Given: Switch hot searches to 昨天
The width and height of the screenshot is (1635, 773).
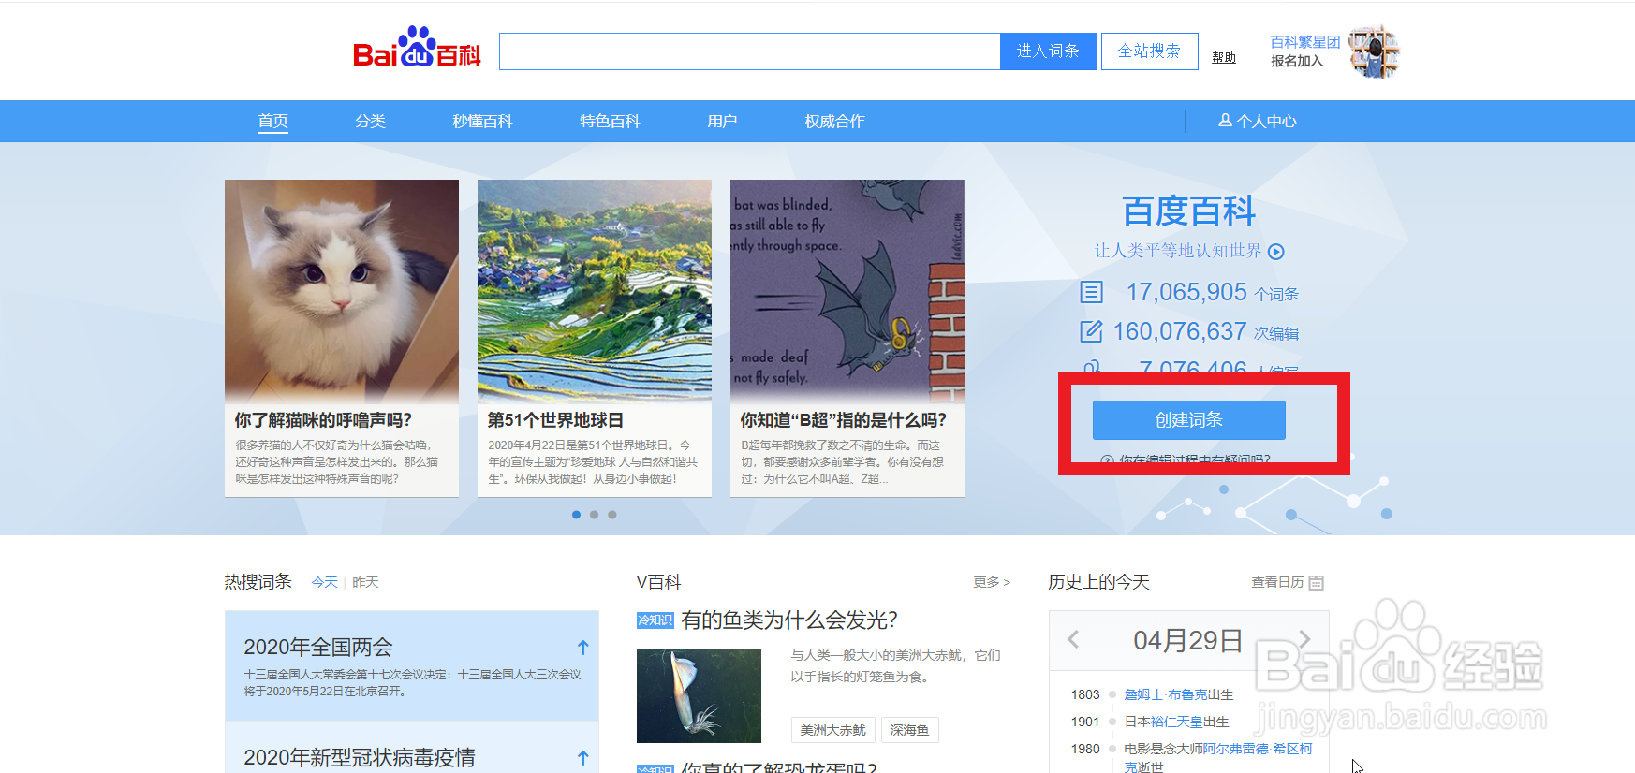Looking at the screenshot, I should click(365, 582).
